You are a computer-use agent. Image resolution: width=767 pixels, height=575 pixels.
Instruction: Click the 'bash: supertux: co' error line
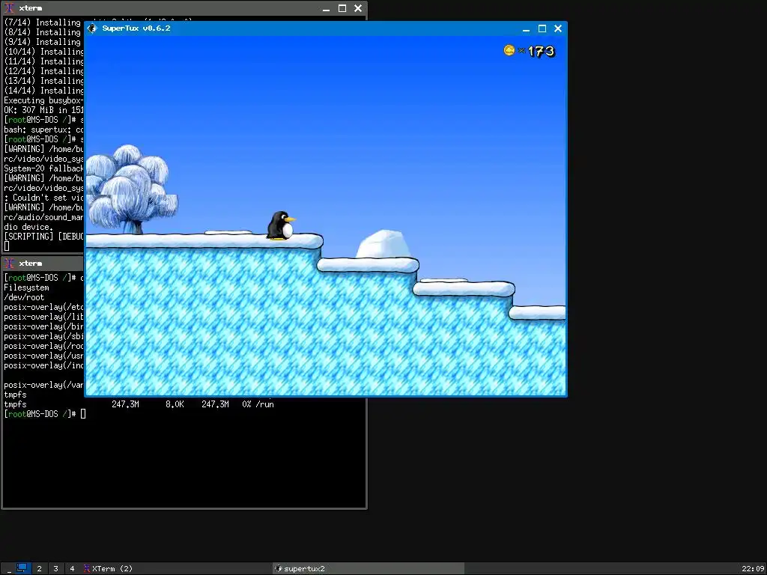[44, 130]
